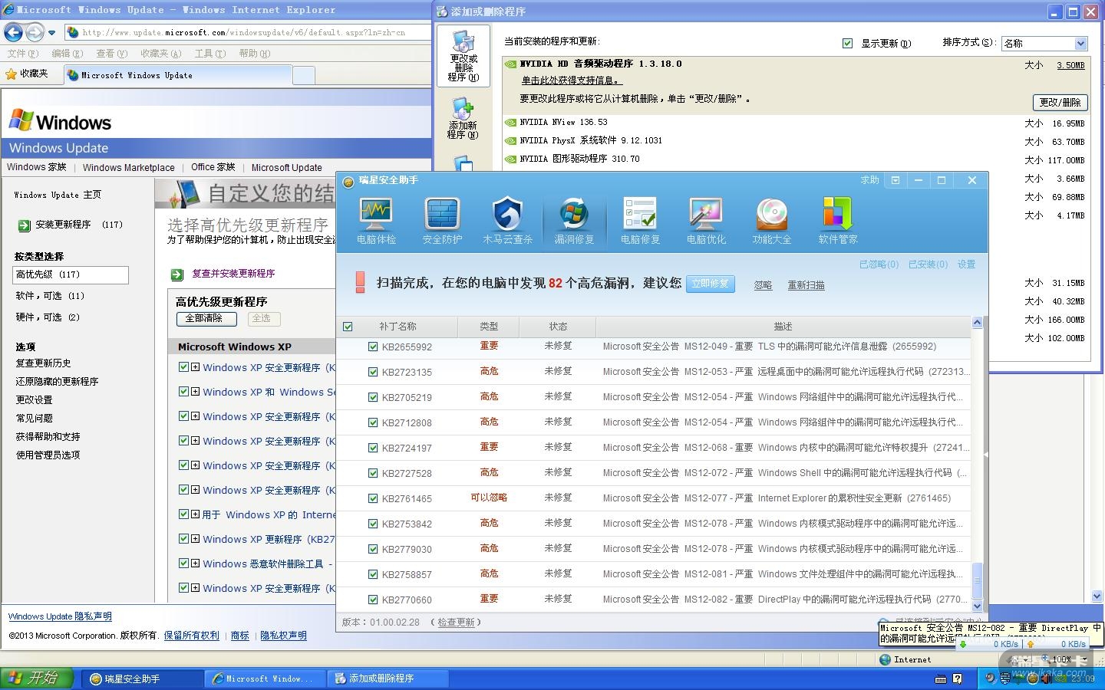This screenshot has height=690, width=1105.
Task: Select 更改或删除程序 in Add/Remove Programs sidebar
Action: pyautogui.click(x=463, y=55)
